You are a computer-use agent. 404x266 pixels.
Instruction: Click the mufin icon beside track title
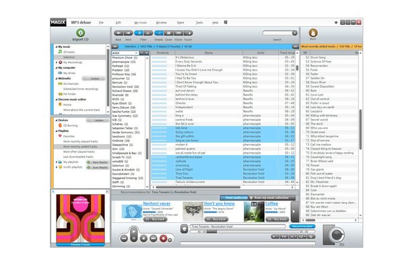click(184, 229)
